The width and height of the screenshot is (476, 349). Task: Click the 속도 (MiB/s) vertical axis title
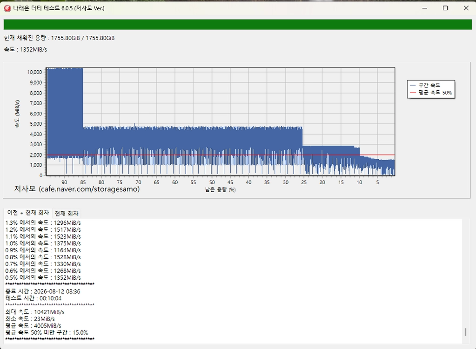(x=17, y=114)
